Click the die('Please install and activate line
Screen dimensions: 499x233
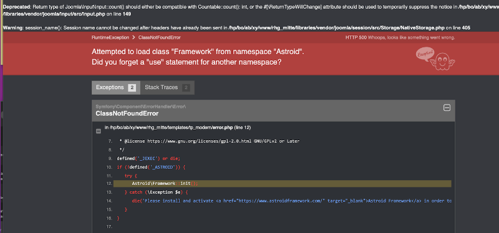(x=291, y=201)
